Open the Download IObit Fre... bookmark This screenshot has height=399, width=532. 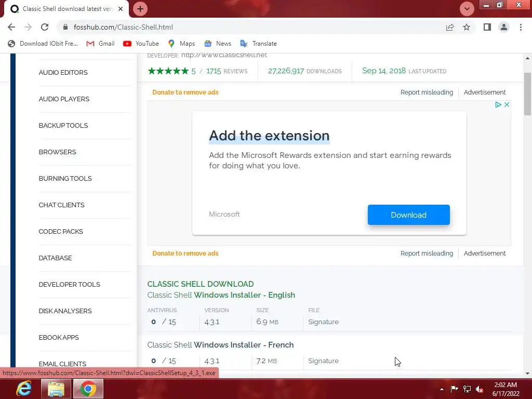tap(43, 44)
